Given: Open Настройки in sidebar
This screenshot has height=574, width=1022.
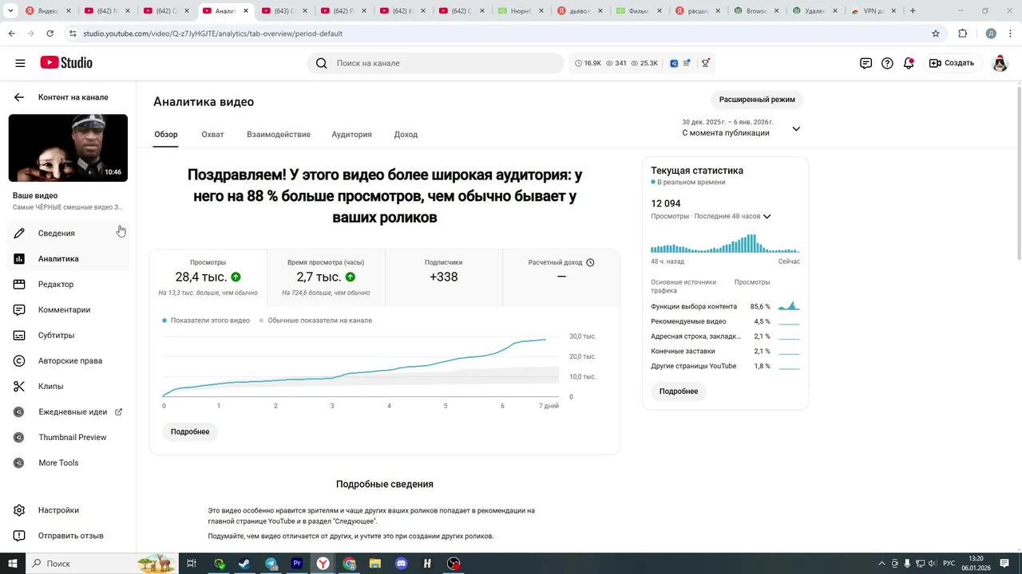Looking at the screenshot, I should (68, 510).
